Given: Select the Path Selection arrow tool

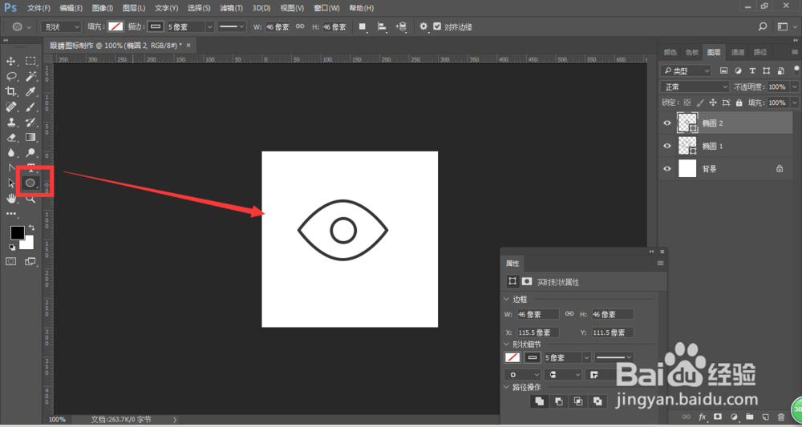Looking at the screenshot, I should tap(10, 183).
